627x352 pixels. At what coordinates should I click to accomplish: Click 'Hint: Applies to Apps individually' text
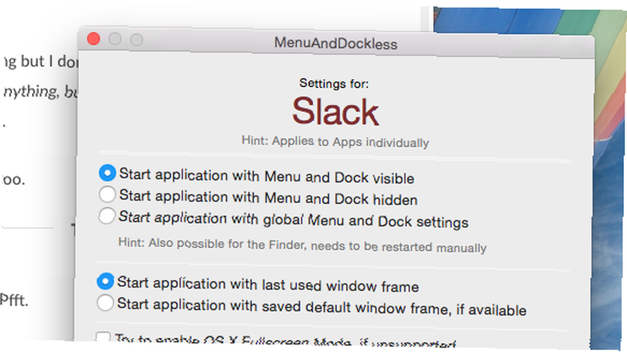pyautogui.click(x=335, y=142)
